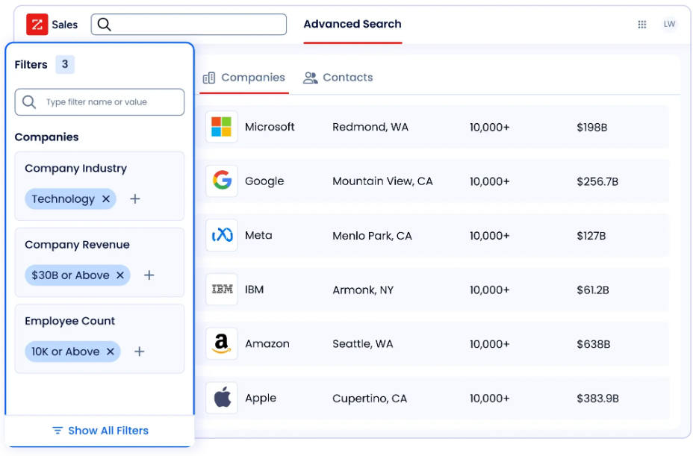
Task: Click Mountain View, CA location text
Action: click(382, 181)
